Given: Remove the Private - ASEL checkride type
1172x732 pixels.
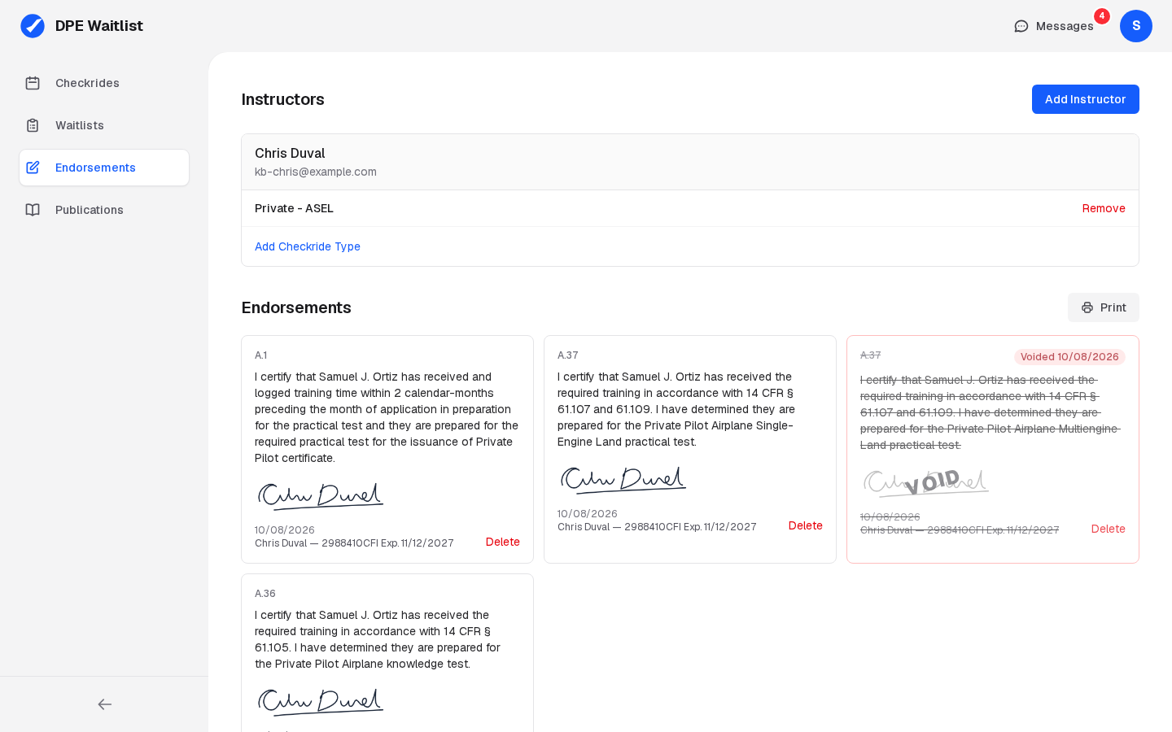Looking at the screenshot, I should click(1104, 208).
